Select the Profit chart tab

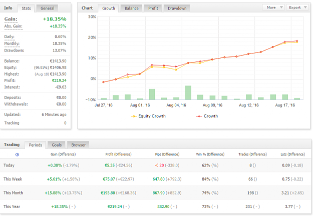153,8
